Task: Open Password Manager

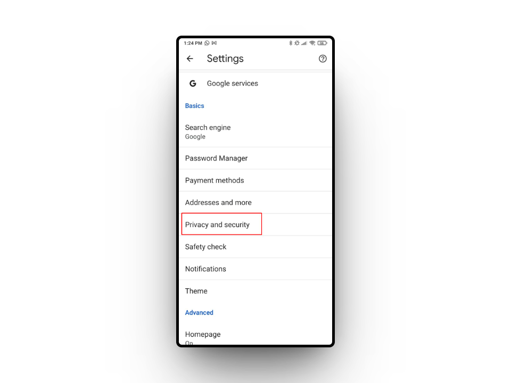Action: point(256,159)
